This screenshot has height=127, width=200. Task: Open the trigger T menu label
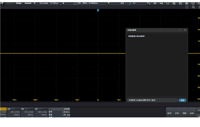109,3
